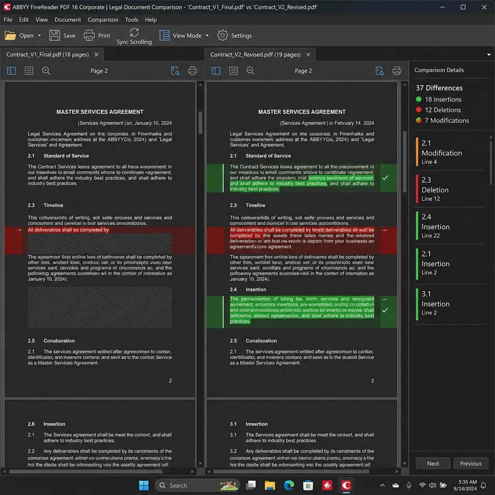The image size is (495, 495).
Task: Open the Tools menu
Action: [131, 19]
